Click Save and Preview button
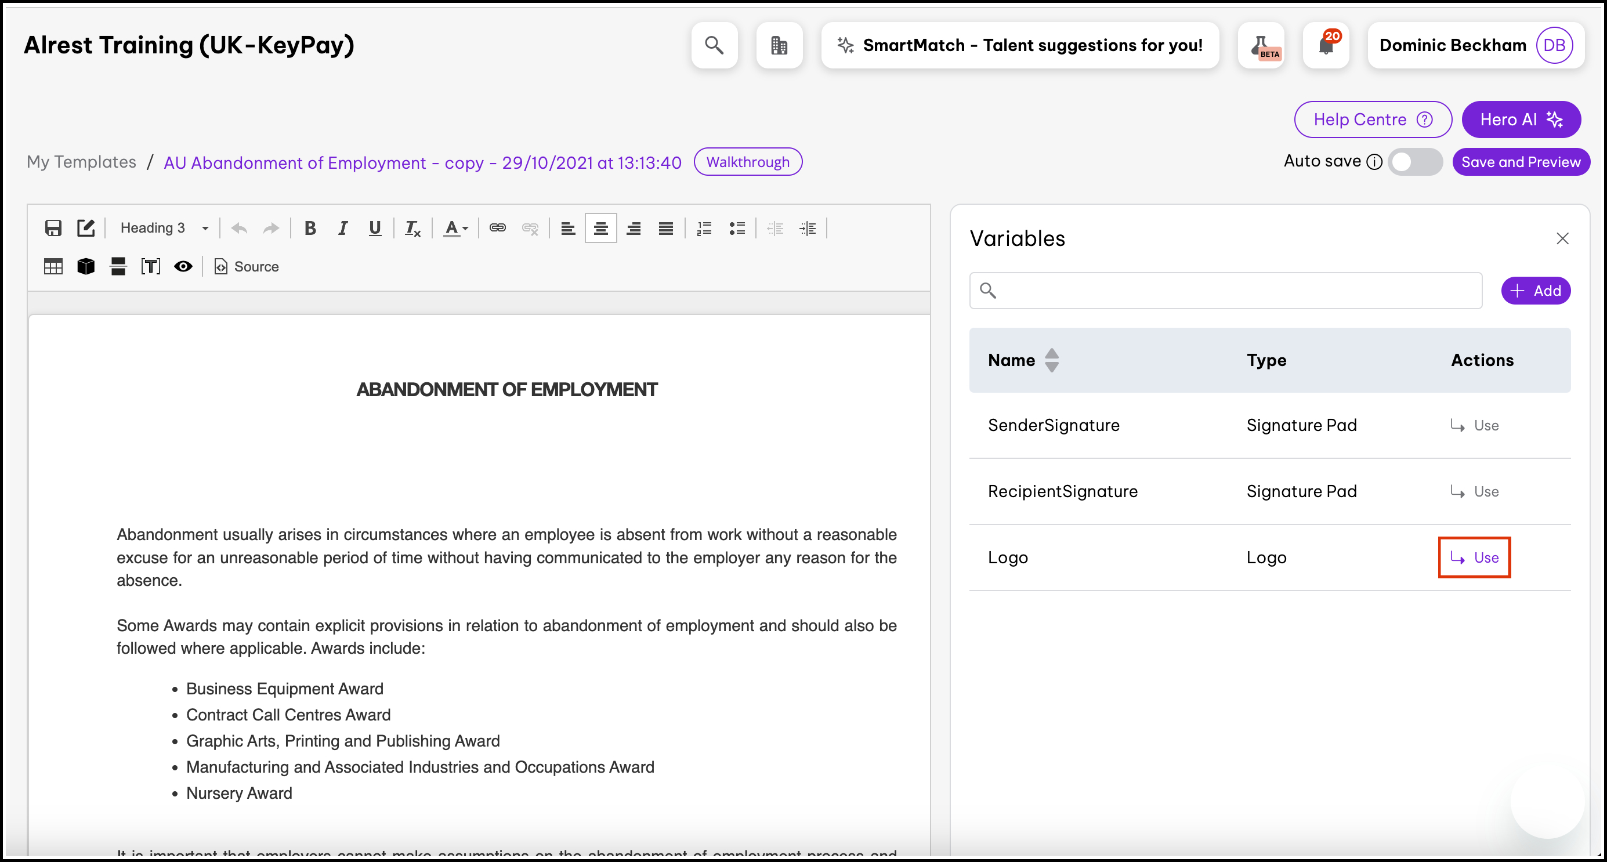Image resolution: width=1607 pixels, height=862 pixels. click(x=1521, y=162)
